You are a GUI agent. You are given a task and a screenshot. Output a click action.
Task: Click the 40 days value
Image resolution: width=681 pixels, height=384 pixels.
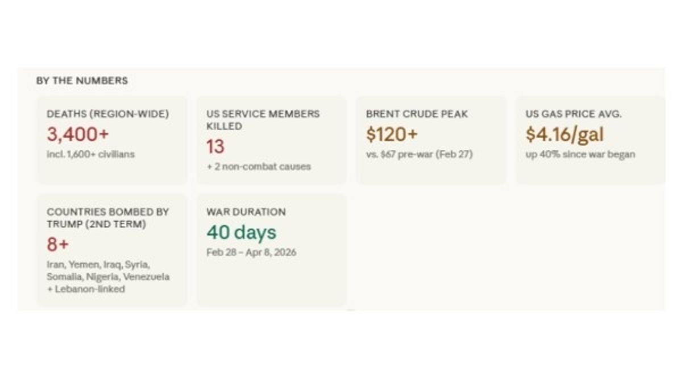point(242,232)
